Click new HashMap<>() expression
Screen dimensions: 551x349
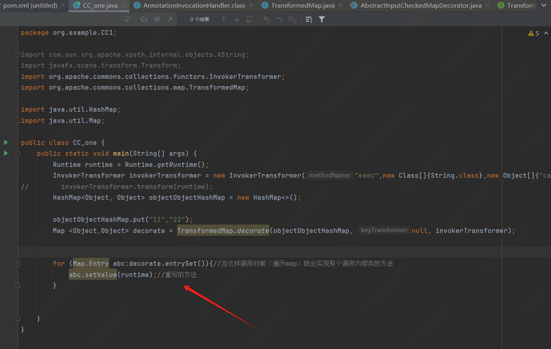267,198
